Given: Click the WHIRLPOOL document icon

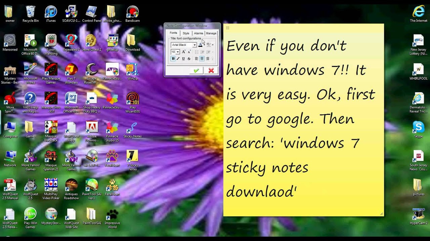Looking at the screenshot, I should point(419,72).
